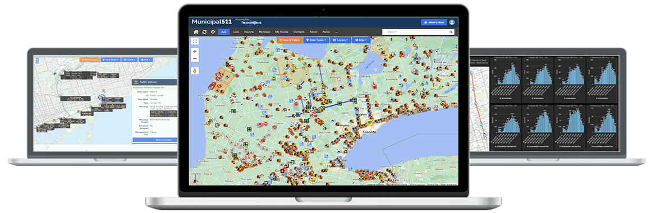Click More Information button in PVMS popup
Screen dimensions: 651x213
tap(155, 140)
